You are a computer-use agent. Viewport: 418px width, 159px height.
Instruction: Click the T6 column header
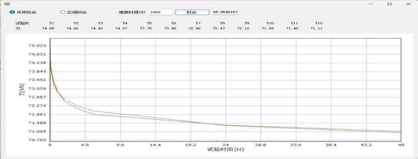[174, 23]
